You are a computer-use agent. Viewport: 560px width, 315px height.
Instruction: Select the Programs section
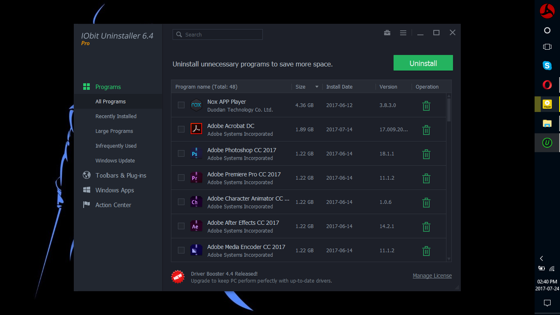tap(108, 87)
